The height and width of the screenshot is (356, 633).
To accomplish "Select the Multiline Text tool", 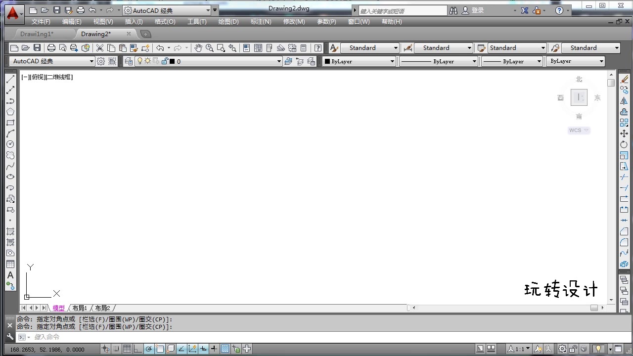I will (x=10, y=275).
